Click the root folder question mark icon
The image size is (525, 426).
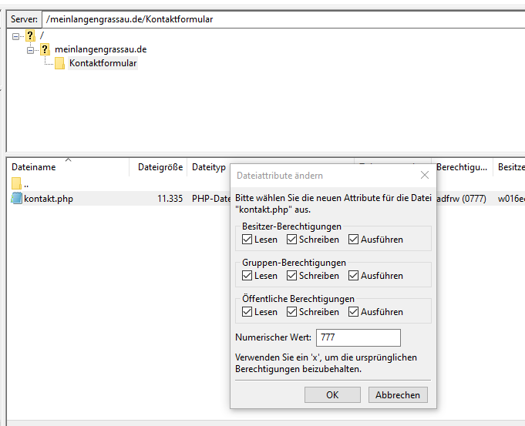tap(30, 35)
